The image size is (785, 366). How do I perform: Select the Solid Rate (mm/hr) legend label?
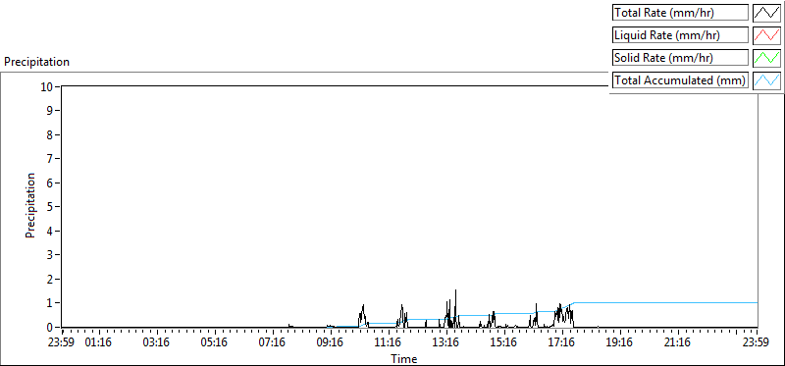coord(680,58)
